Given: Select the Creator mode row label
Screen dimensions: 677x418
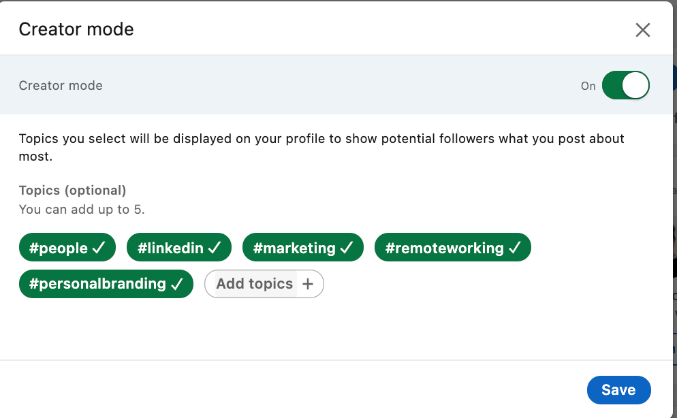Looking at the screenshot, I should [61, 86].
